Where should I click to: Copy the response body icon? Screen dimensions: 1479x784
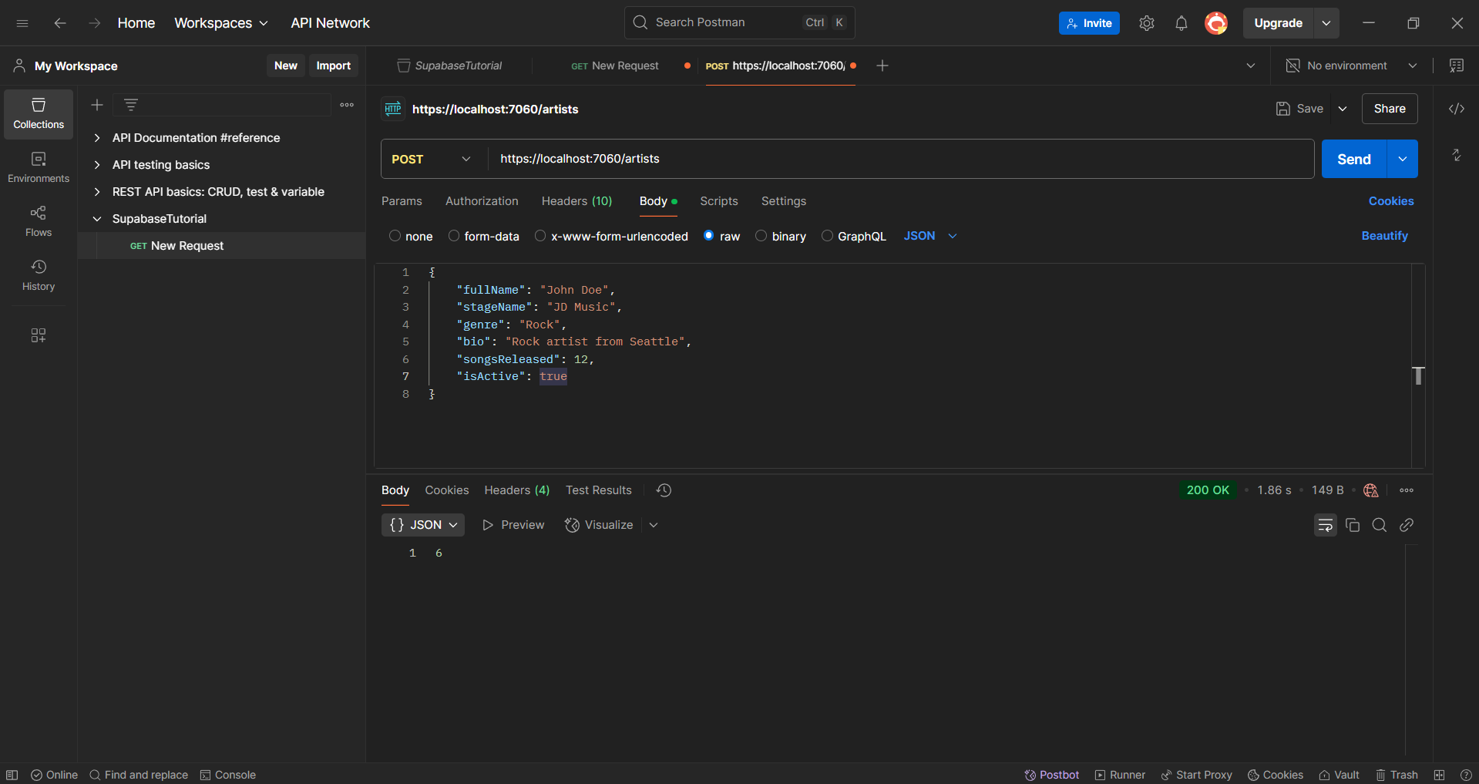pos(1353,525)
